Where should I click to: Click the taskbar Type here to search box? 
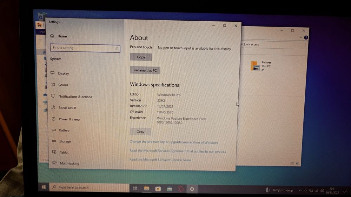89,188
